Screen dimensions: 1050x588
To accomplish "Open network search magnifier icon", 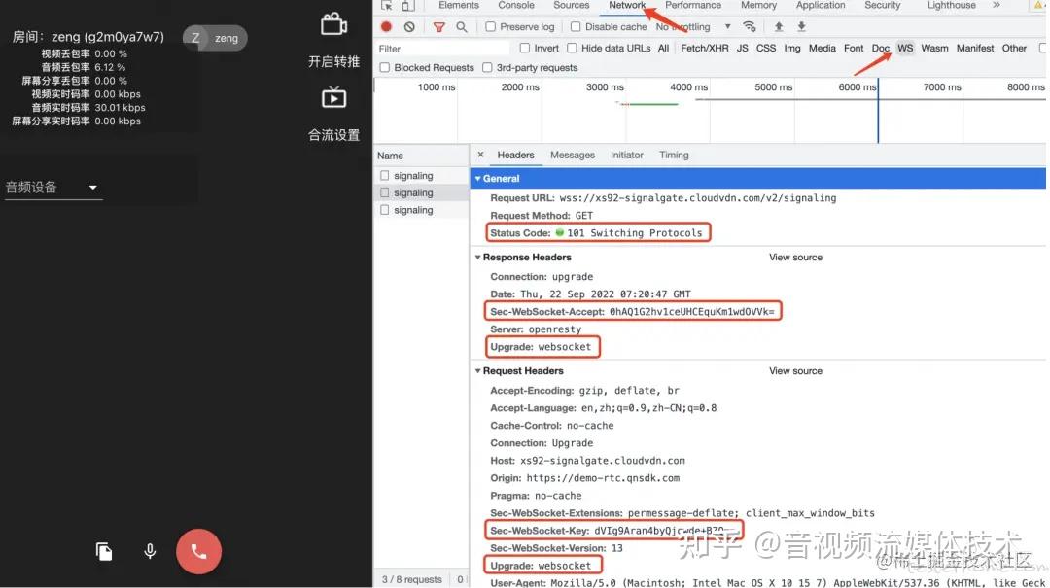I will tap(462, 27).
